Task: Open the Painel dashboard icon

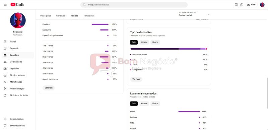Action: 5,42
